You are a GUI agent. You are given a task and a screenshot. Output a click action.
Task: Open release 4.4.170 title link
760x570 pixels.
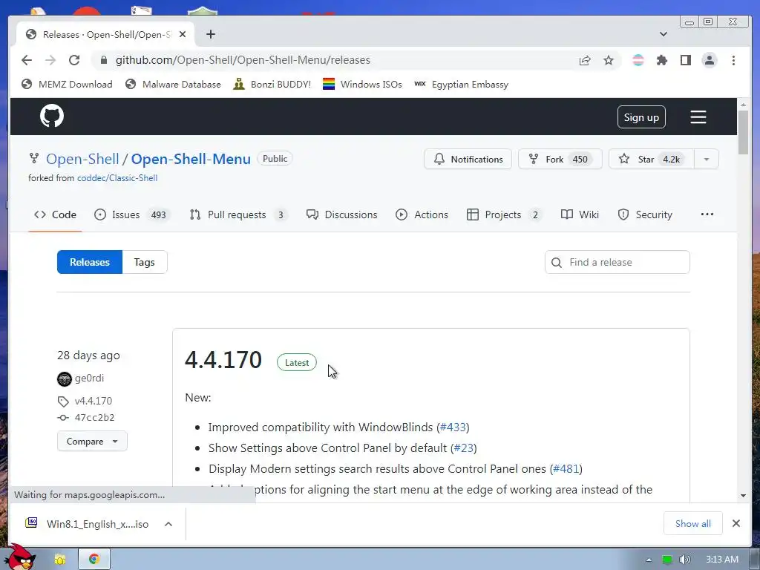223,360
